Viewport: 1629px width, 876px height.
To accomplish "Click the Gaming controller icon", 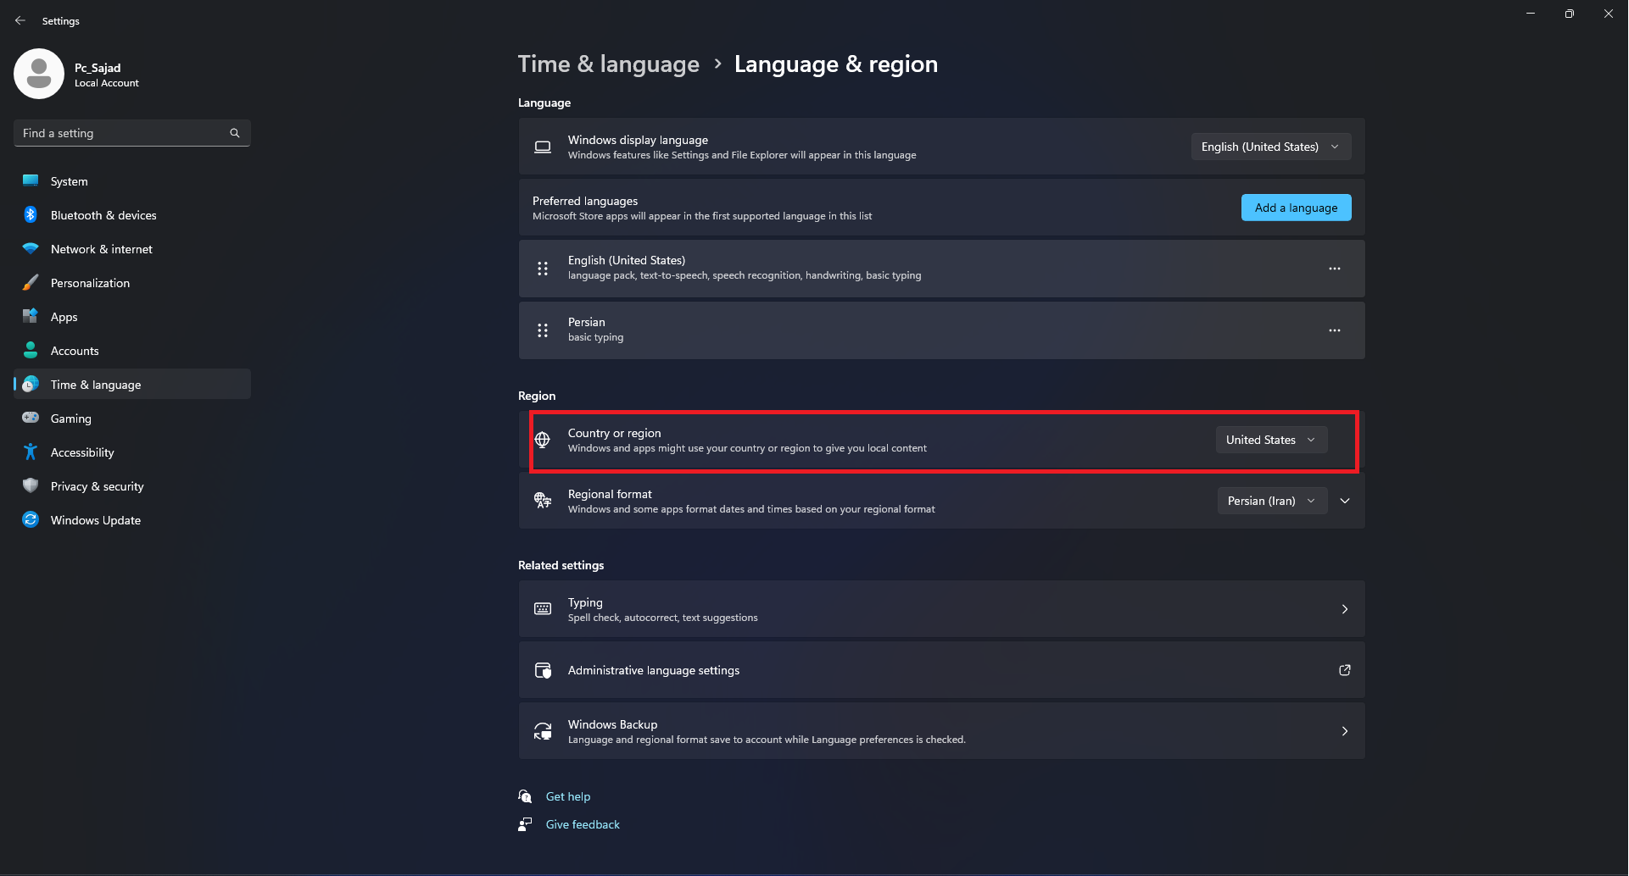I will [31, 418].
